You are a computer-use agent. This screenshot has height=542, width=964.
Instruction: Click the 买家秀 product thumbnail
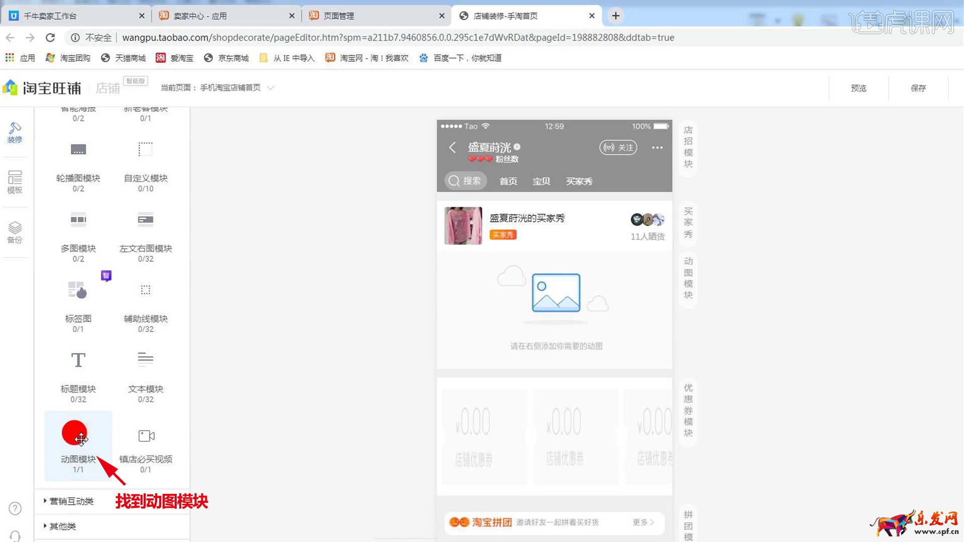[463, 226]
